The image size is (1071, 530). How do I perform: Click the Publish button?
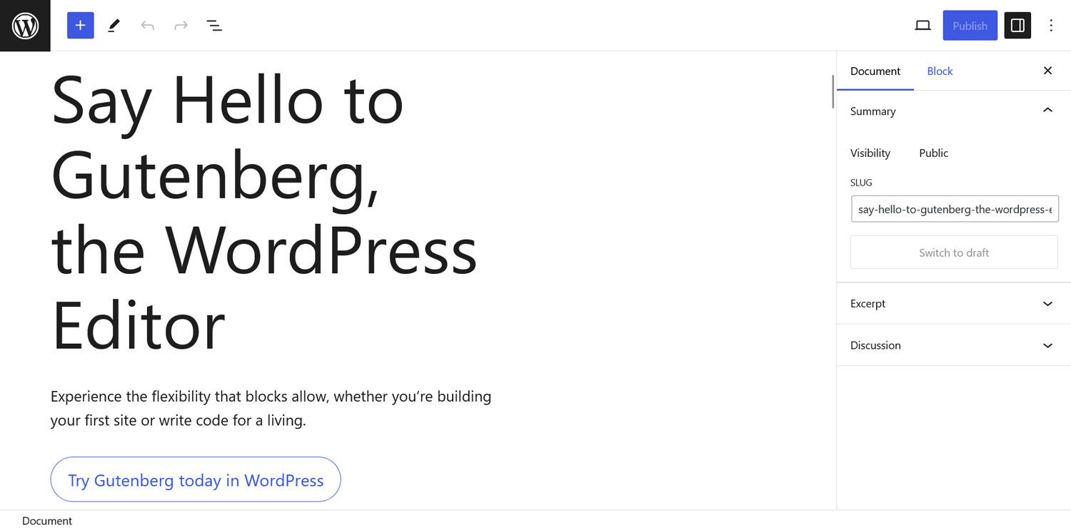[x=970, y=25]
